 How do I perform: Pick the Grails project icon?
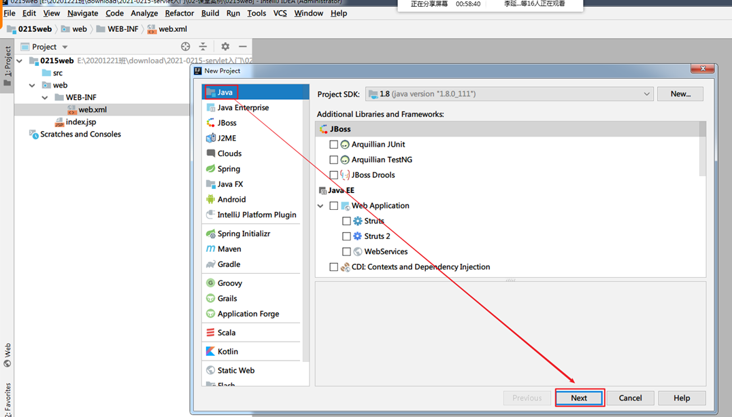click(211, 299)
